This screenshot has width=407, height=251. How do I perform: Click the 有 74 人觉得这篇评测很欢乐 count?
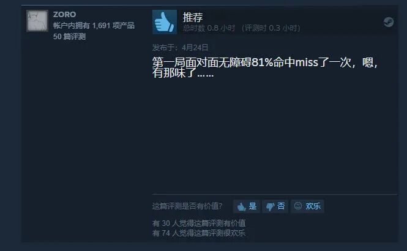[199, 233]
